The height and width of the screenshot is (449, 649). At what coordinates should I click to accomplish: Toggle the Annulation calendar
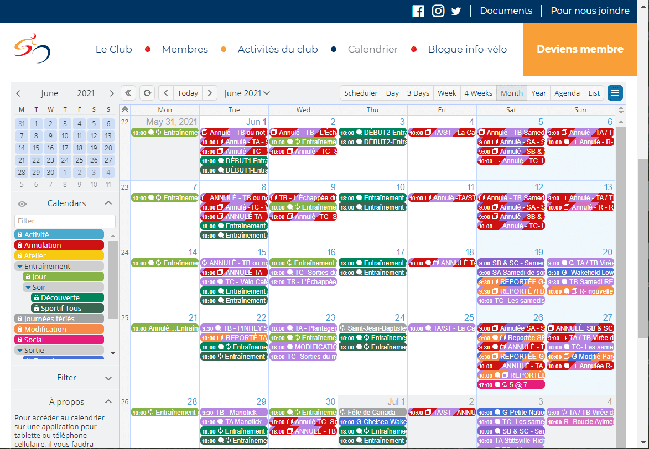pos(59,245)
